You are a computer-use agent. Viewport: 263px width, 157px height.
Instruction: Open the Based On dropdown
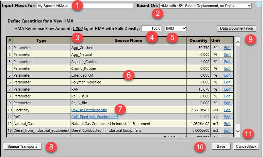pyautogui.click(x=205, y=6)
